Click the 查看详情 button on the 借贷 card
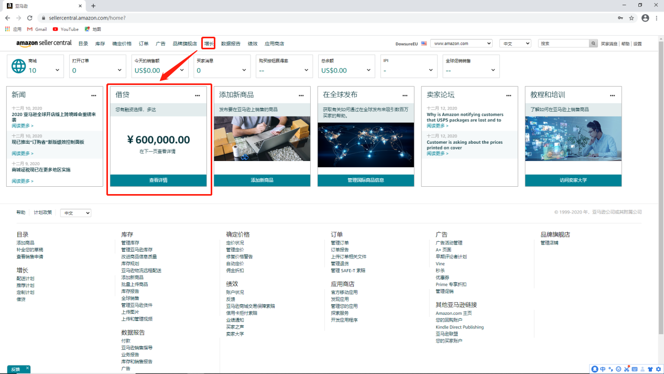This screenshot has width=664, height=374. (159, 181)
